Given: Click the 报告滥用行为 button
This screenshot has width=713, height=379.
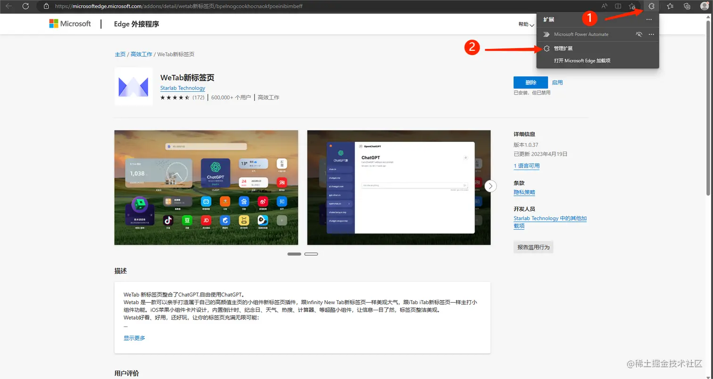Looking at the screenshot, I should tap(533, 247).
